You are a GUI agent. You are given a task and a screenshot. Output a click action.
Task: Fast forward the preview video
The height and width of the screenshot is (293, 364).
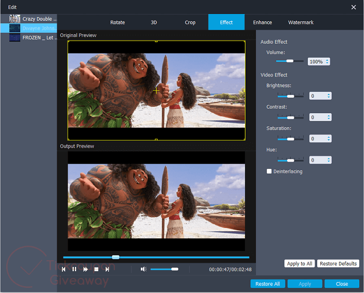(85, 269)
